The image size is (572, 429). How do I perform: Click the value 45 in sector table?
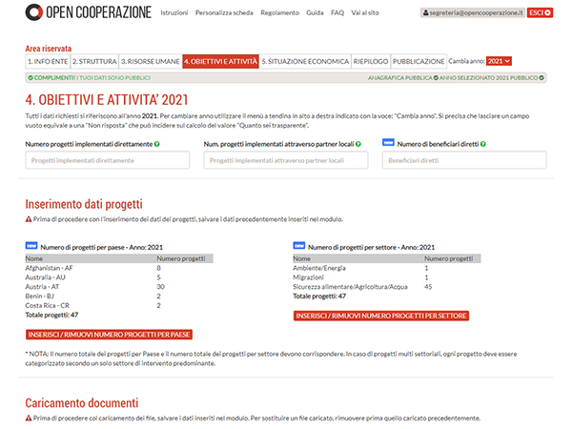pos(428,287)
